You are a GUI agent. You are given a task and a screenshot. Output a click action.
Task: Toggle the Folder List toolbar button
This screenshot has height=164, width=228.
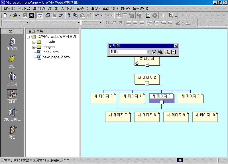click(x=40, y=15)
